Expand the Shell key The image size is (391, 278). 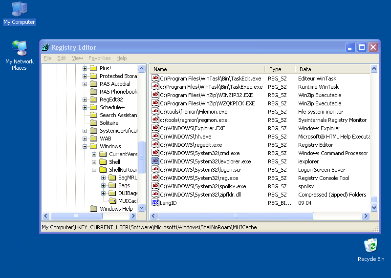pos(94,162)
